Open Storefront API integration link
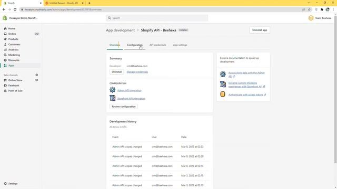Viewport: 337px width, 189px height. [131, 99]
